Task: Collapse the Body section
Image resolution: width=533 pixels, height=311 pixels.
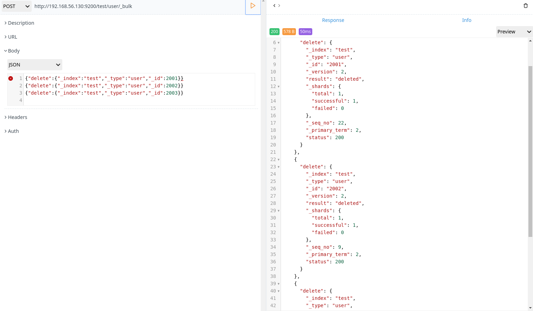Action: [x=12, y=50]
